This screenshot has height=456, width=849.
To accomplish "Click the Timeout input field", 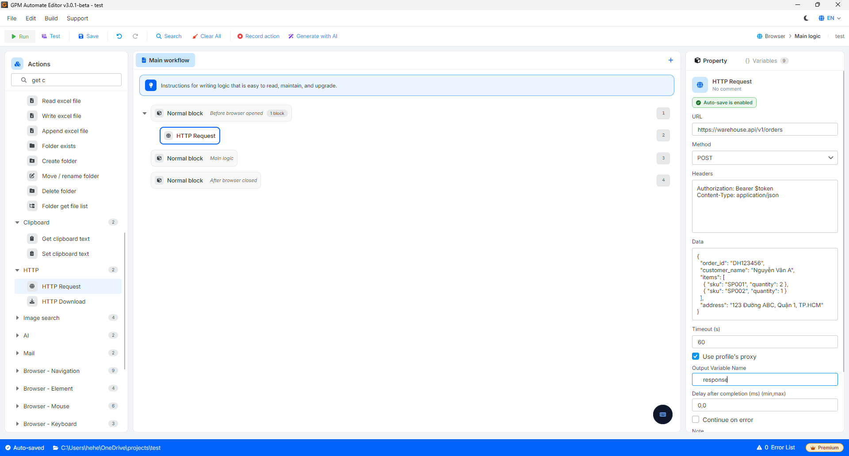I will point(765,342).
